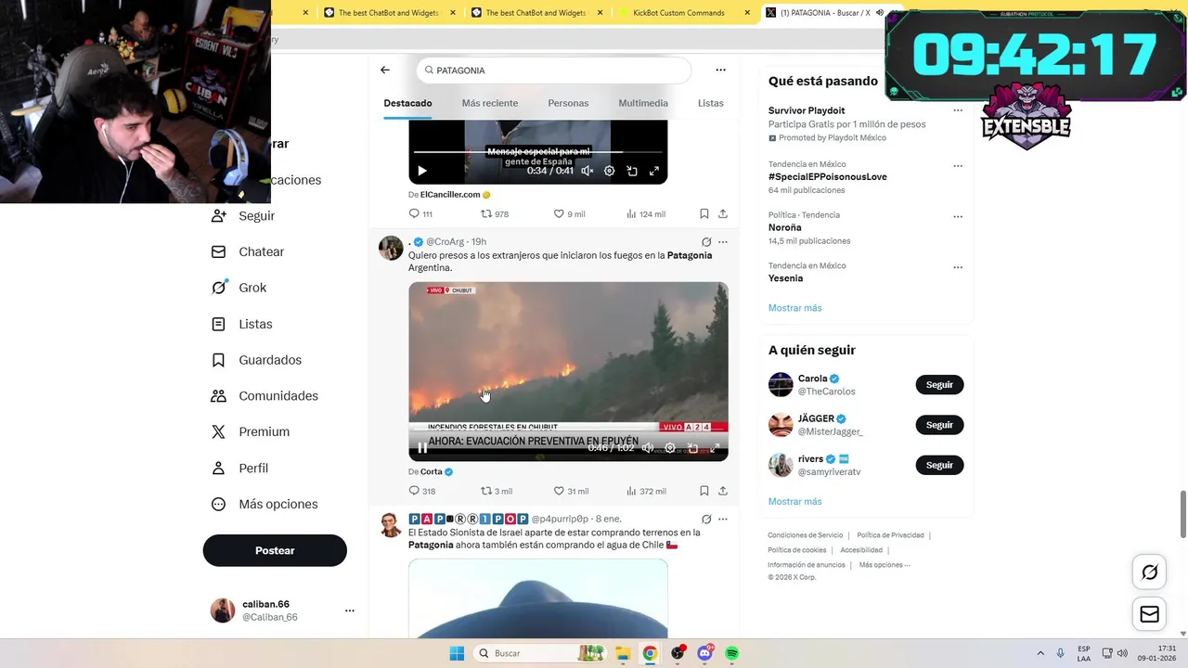The height and width of the screenshot is (668, 1188).
Task: Reply to post with 318 comments
Action: click(x=421, y=491)
